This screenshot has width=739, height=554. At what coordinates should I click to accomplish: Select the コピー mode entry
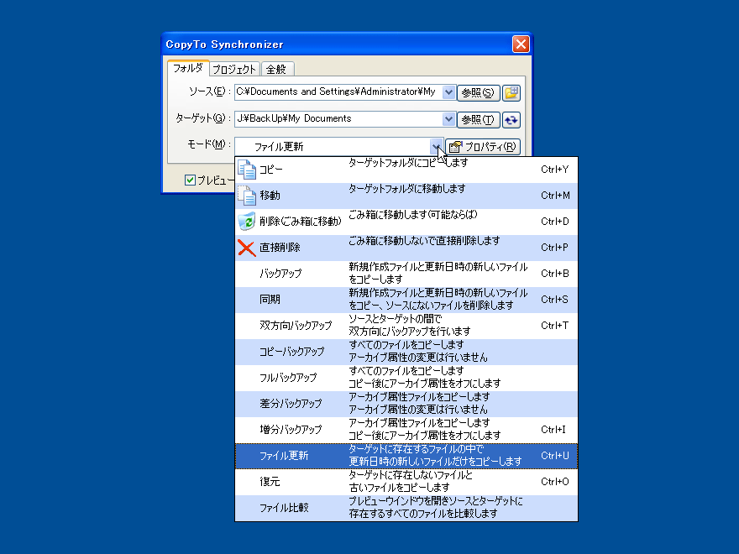406,170
